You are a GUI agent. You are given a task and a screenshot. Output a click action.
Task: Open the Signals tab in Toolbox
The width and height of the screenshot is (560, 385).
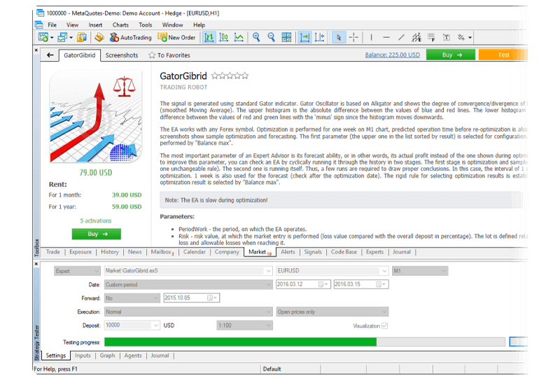[x=313, y=252]
